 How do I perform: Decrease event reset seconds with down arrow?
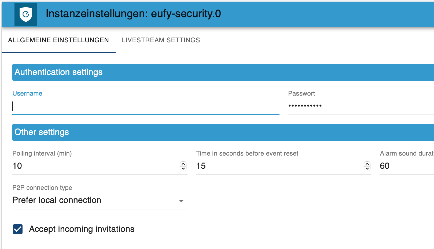pos(367,168)
